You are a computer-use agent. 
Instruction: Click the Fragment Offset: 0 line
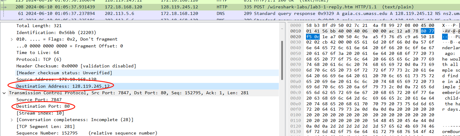tap(69, 46)
